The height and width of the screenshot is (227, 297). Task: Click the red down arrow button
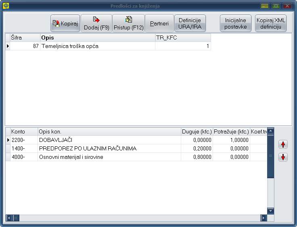[x=283, y=157]
